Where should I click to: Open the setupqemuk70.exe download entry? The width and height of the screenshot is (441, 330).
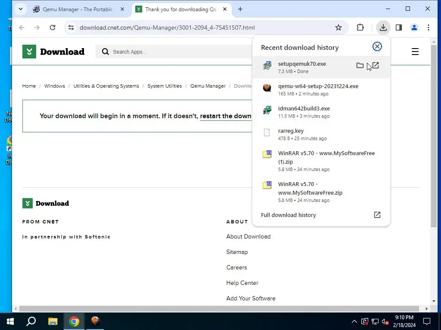tap(321, 67)
